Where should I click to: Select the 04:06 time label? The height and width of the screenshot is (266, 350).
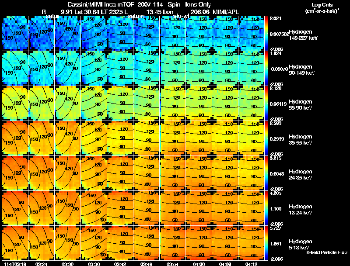tap(225, 264)
